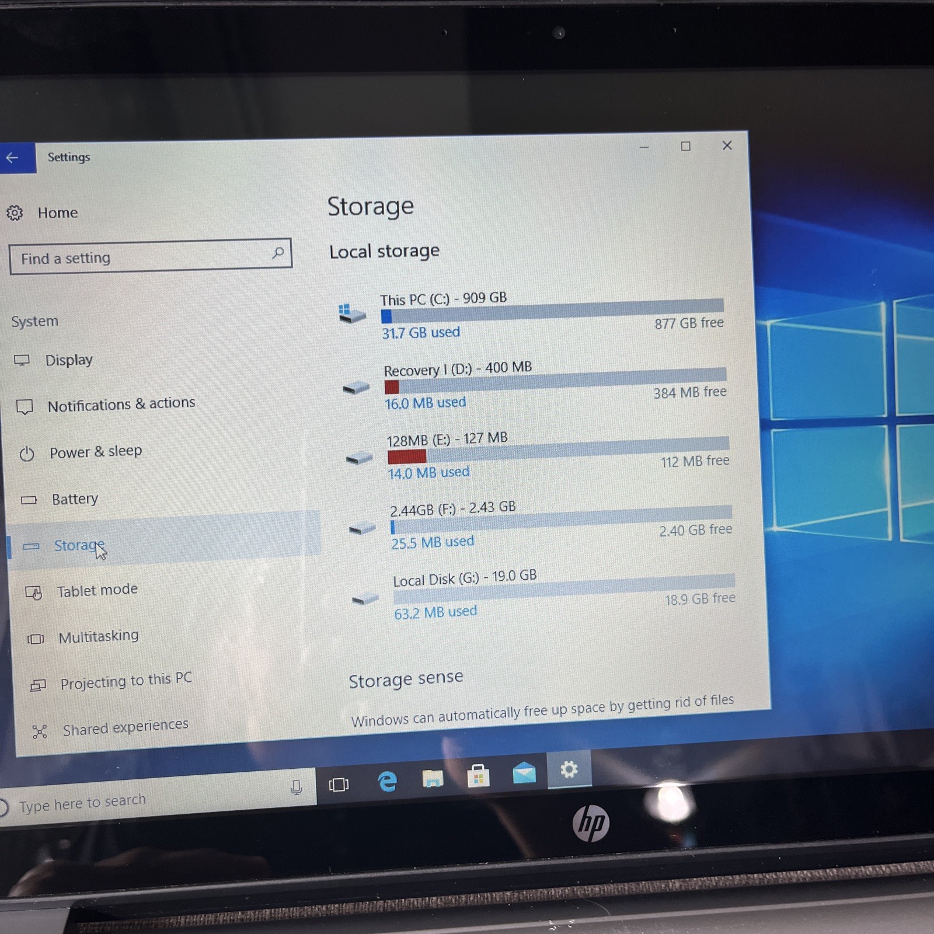Click the D: recovery drive usage bar

[556, 381]
